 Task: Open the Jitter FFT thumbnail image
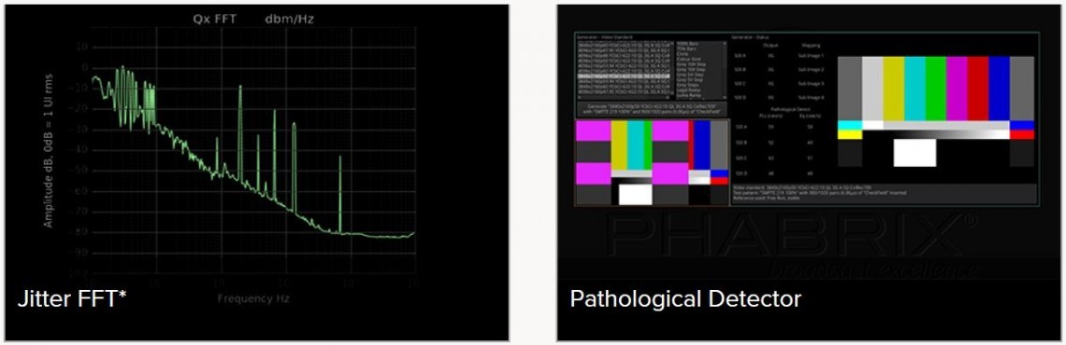[x=256, y=172]
